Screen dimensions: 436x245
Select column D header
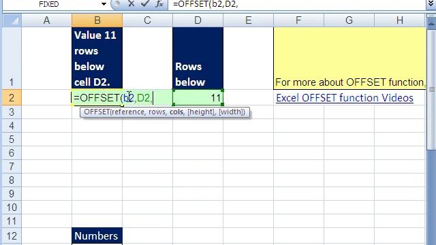click(198, 20)
